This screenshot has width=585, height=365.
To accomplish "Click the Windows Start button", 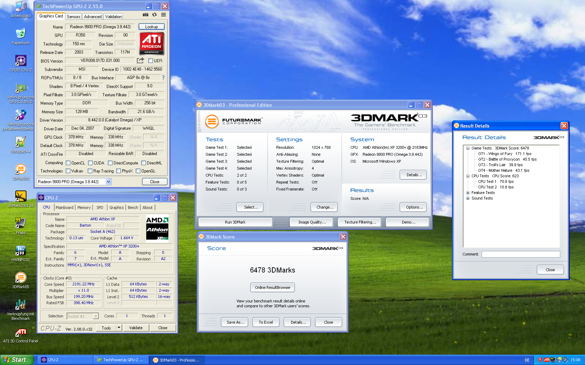I will tap(17, 360).
